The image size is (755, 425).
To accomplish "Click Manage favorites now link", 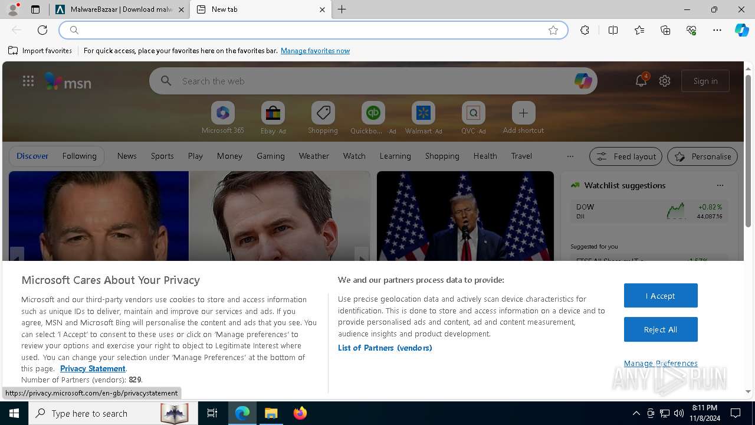I will pyautogui.click(x=315, y=51).
